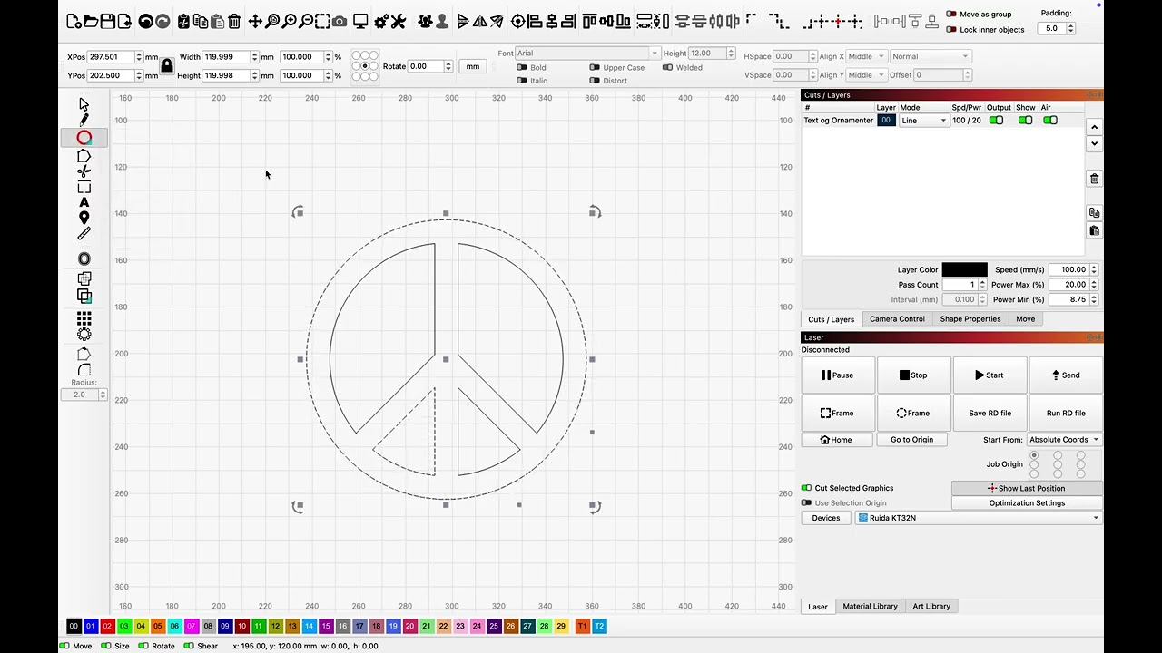Screen dimensions: 1162x653
Task: Toggle Show for Text og Ornamenter layer
Action: click(x=1025, y=121)
